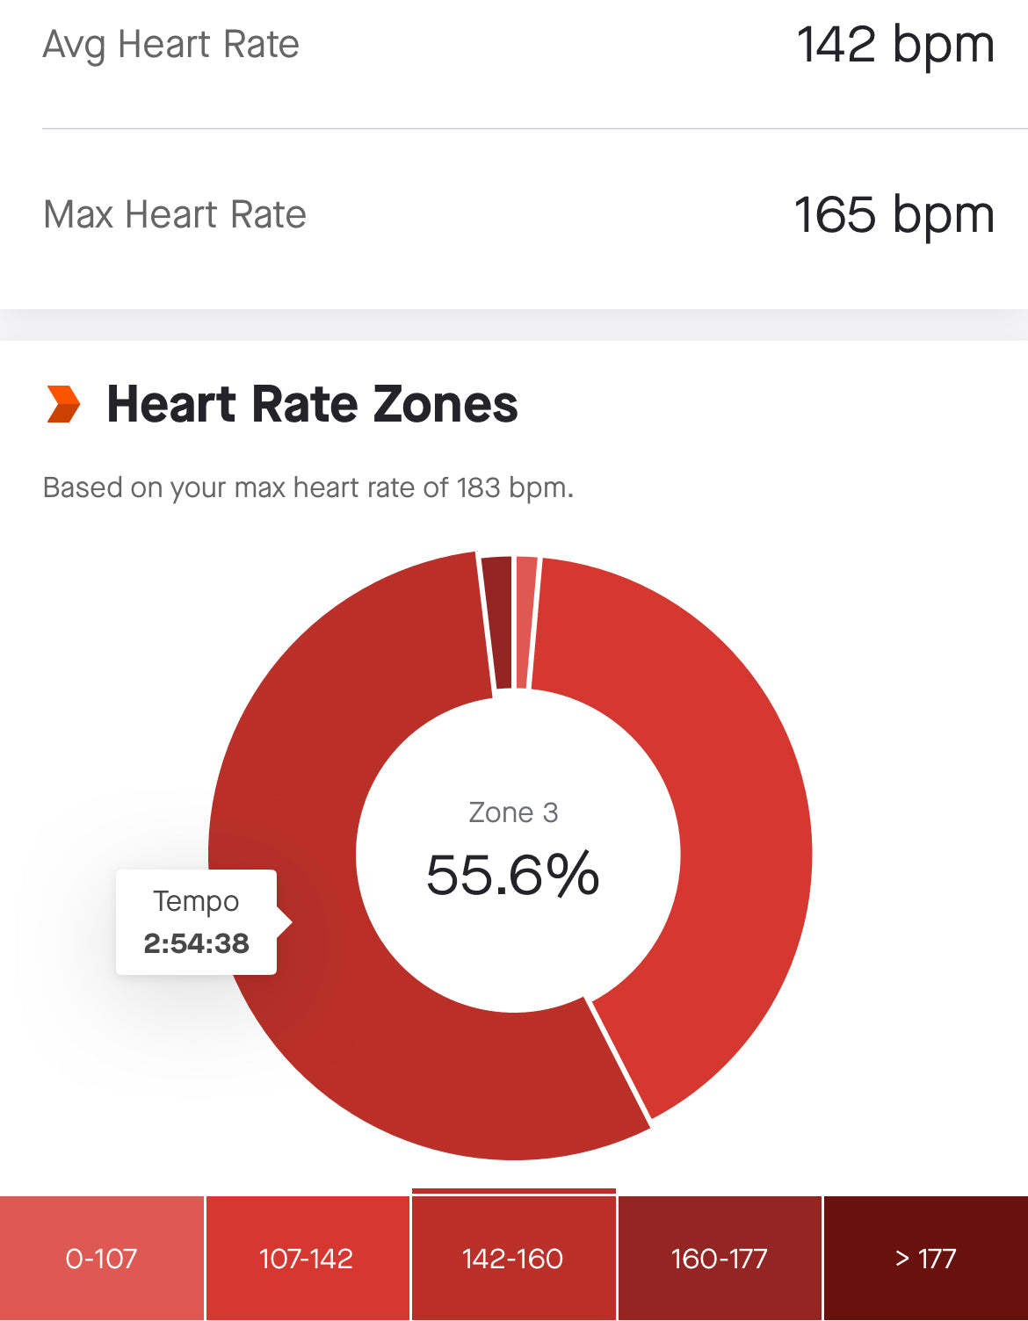1028x1321 pixels.
Task: Tap the Zone 3 label in donut center
Action: tap(513, 812)
